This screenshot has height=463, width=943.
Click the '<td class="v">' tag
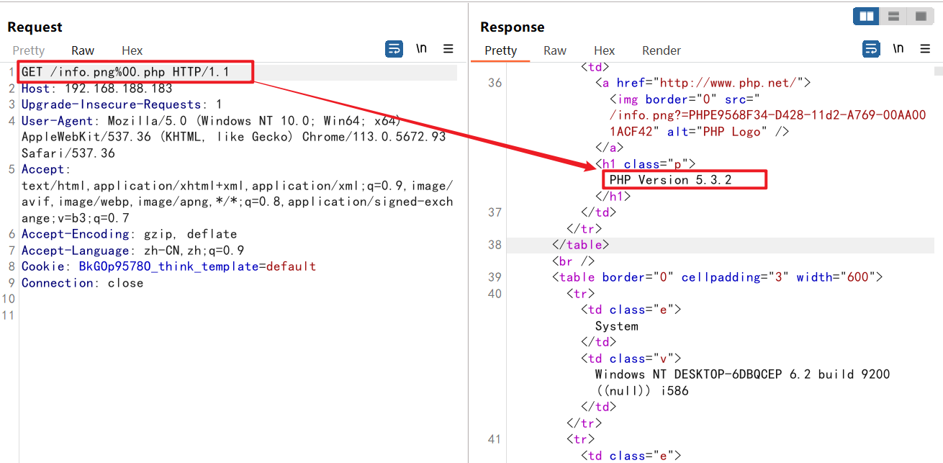point(631,359)
